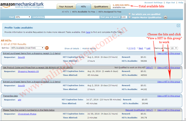This screenshot has height=121, width=186.
Task: View a HIT in Chronotrack Photos group
Action: click(x=169, y=110)
